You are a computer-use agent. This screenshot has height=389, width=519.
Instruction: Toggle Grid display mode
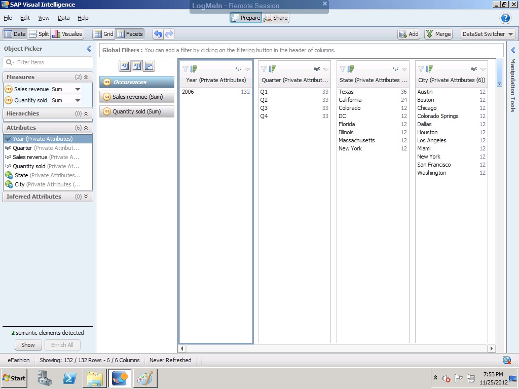(x=103, y=34)
